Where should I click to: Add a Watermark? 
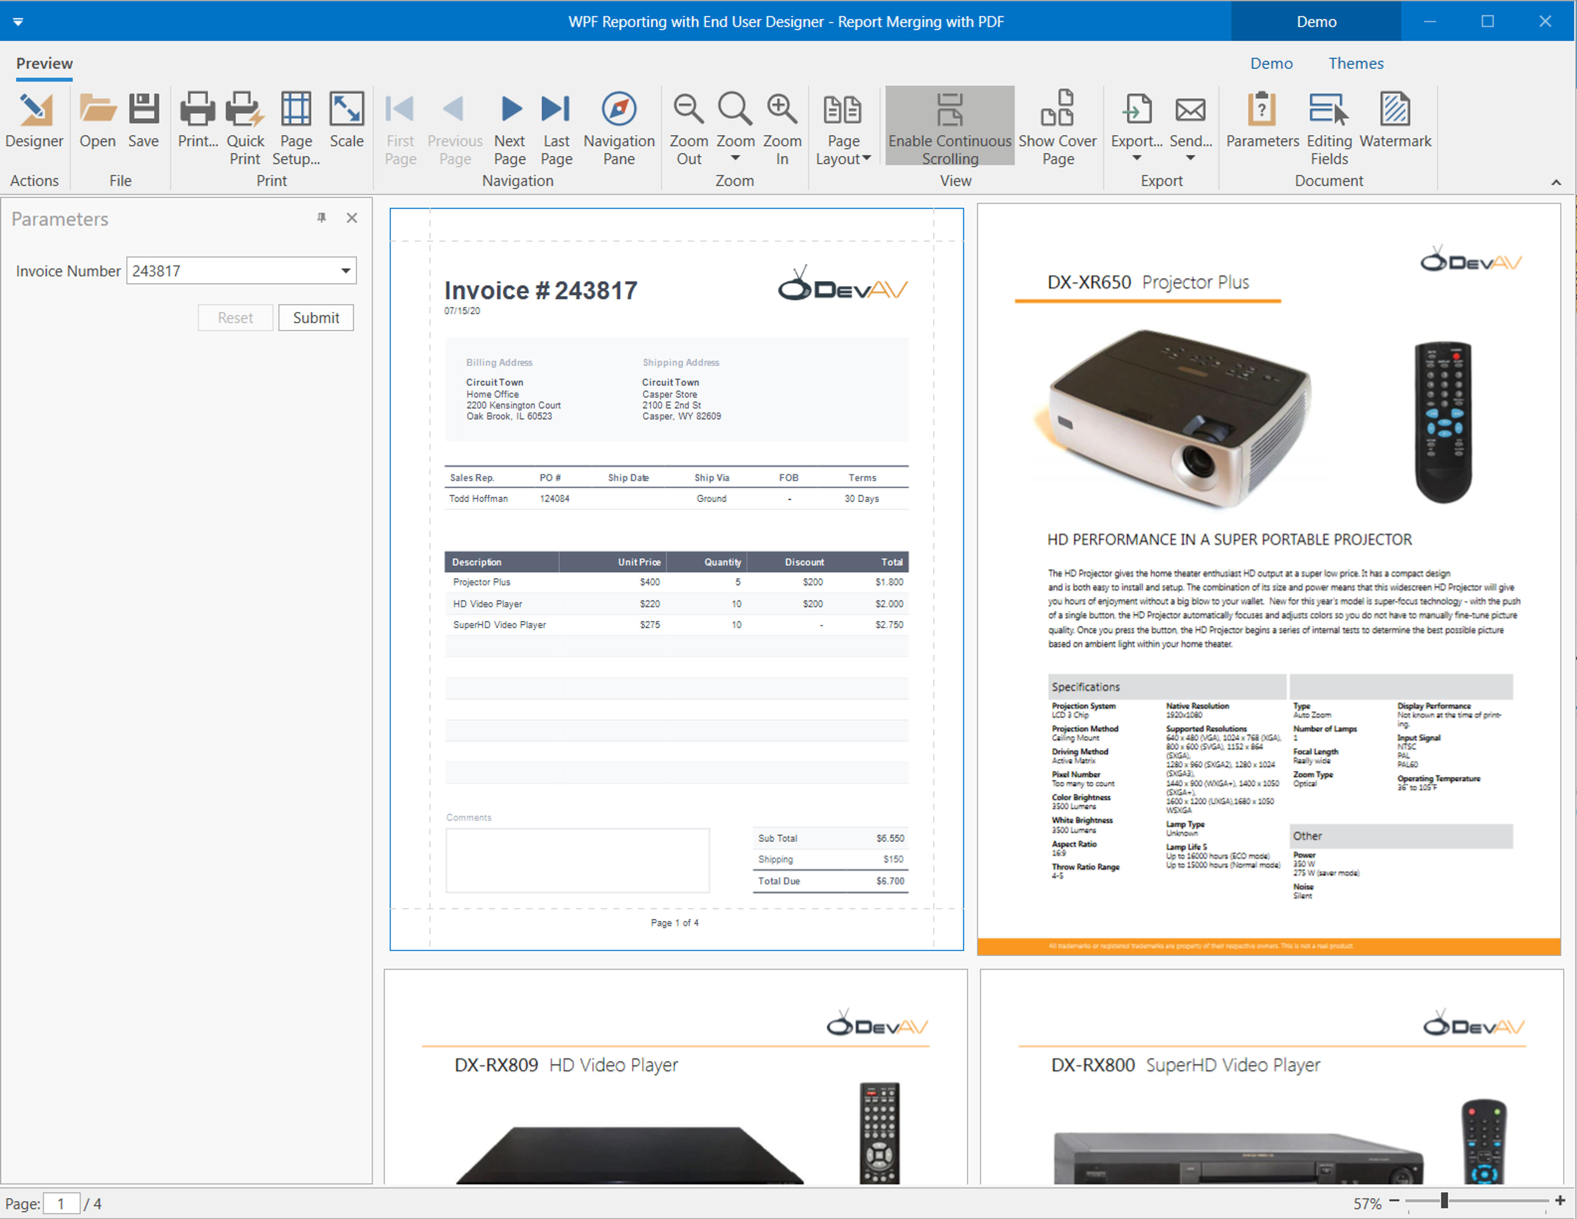[x=1395, y=121]
